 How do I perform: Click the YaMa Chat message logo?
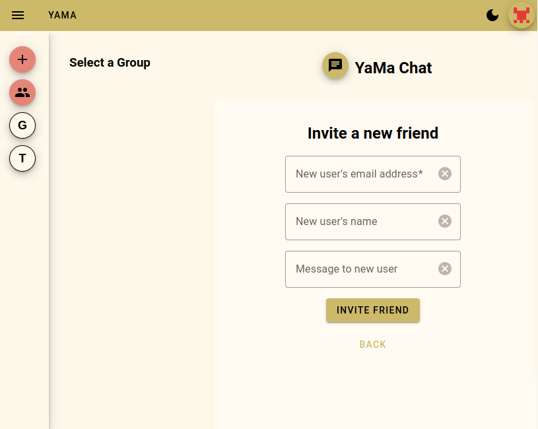pyautogui.click(x=335, y=65)
